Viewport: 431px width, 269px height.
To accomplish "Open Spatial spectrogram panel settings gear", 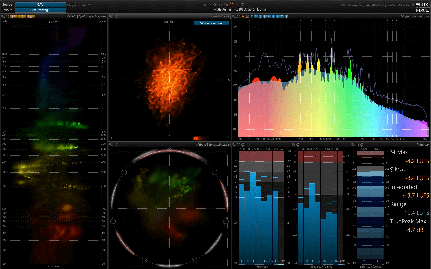I will point(3,17).
